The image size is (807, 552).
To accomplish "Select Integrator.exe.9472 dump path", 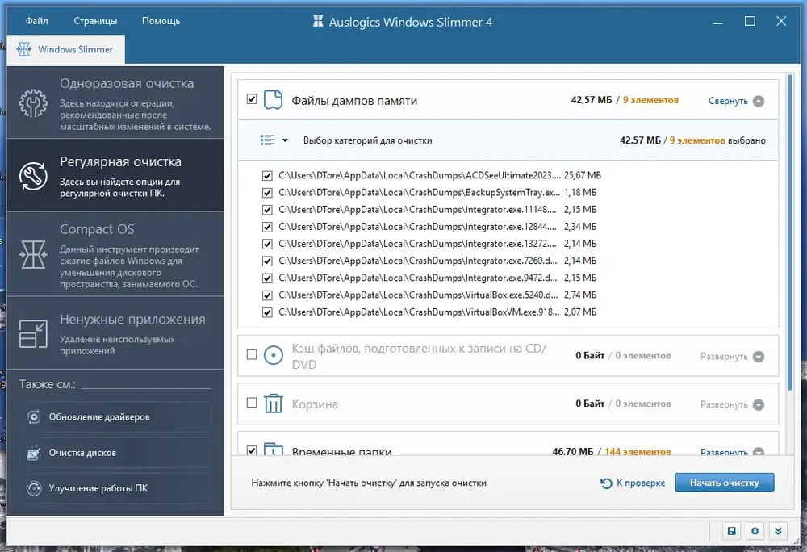I will click(417, 278).
